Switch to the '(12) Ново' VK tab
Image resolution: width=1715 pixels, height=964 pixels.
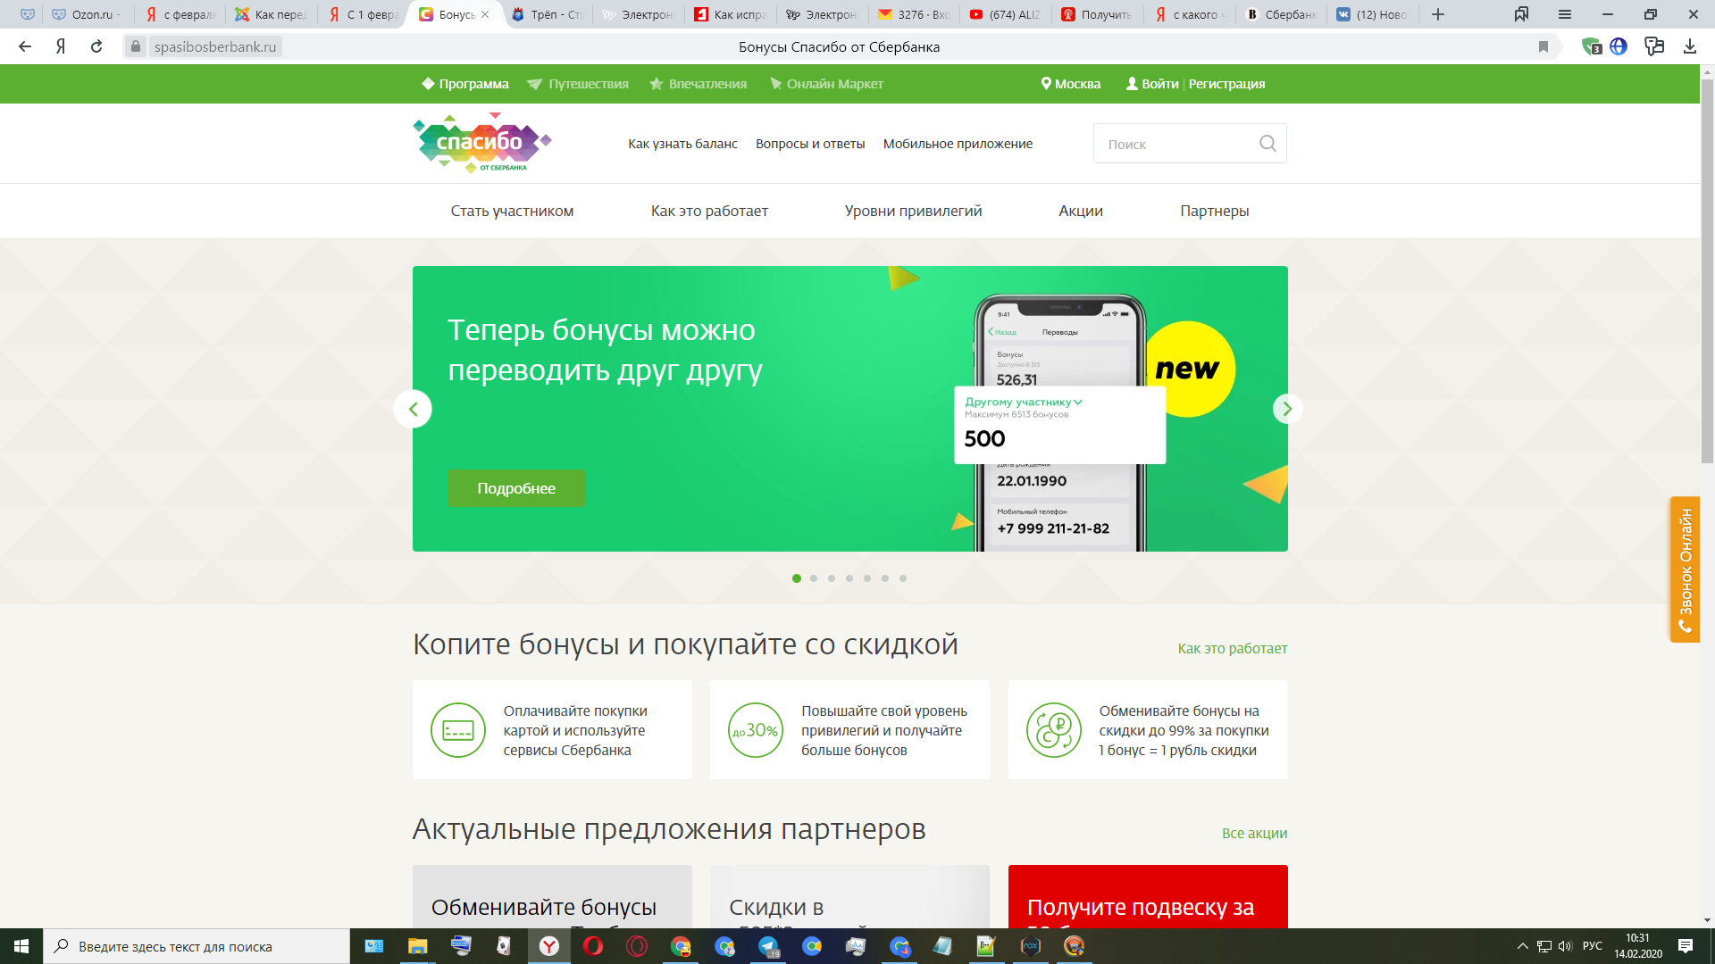pyautogui.click(x=1372, y=14)
